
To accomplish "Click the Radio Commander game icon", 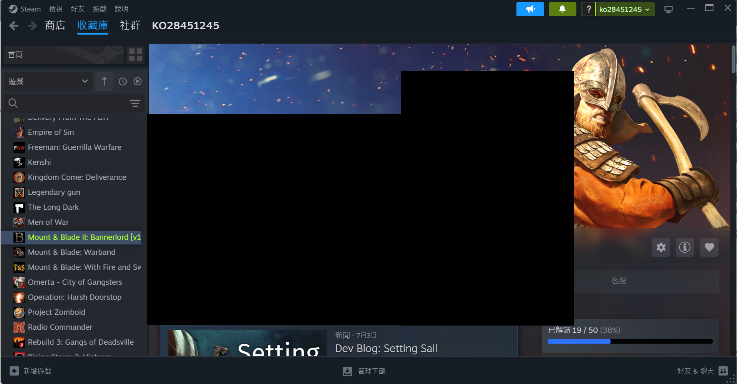I will [19, 327].
